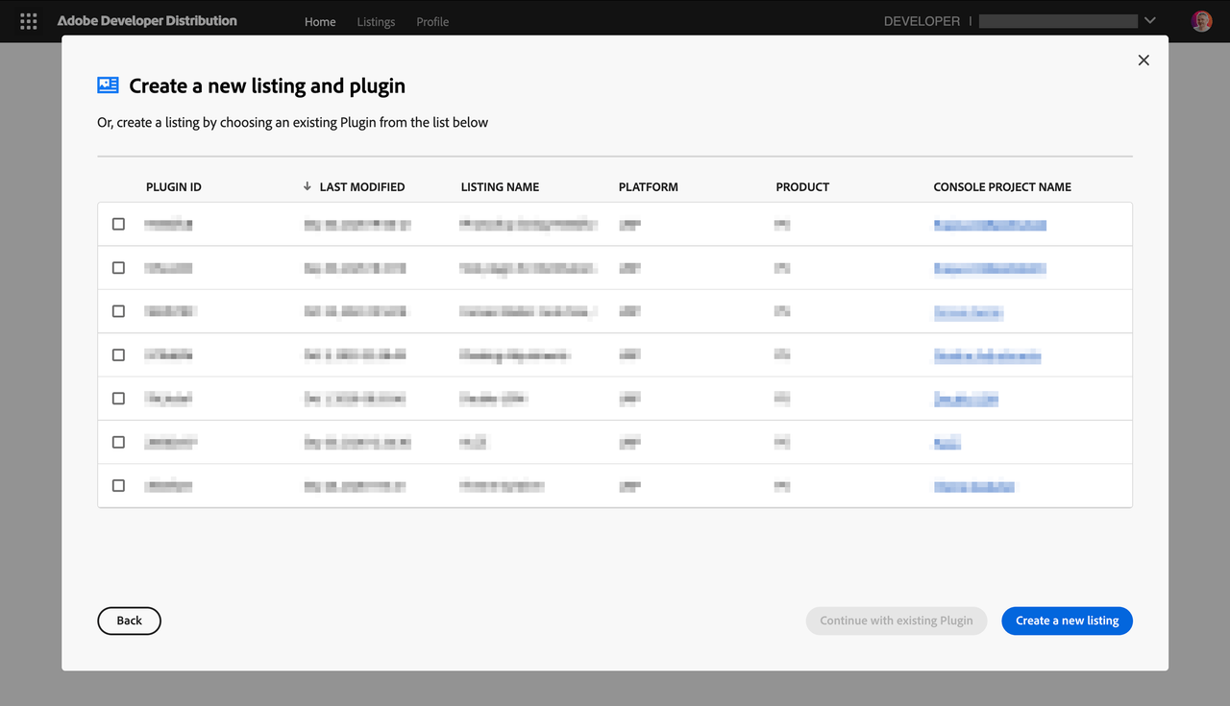Viewport: 1230px width, 706px height.
Task: Switch to the Listings tab
Action: pos(376,21)
